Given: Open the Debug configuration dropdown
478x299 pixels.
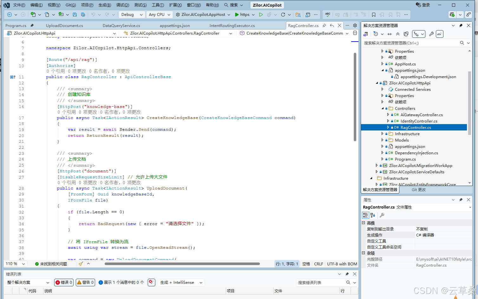Looking at the screenshot, I should coord(132,15).
